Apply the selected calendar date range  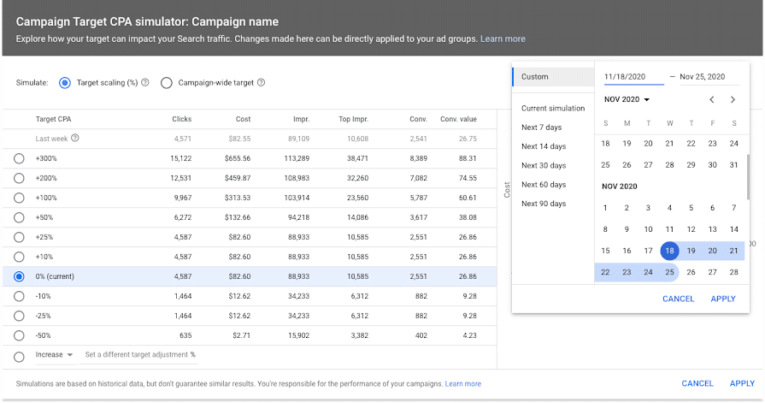click(x=723, y=299)
